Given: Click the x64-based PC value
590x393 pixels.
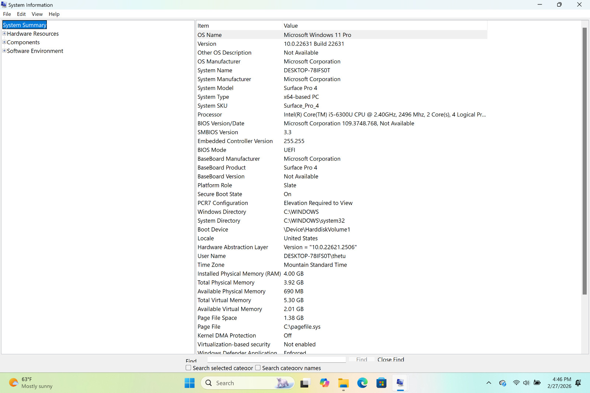Looking at the screenshot, I should (x=301, y=97).
